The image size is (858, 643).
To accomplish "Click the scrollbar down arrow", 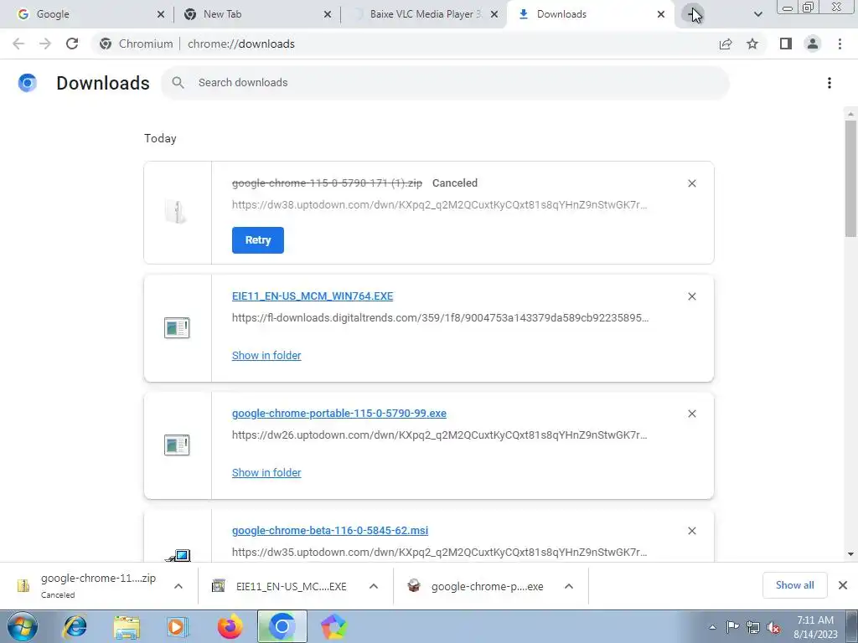I will tap(850, 554).
